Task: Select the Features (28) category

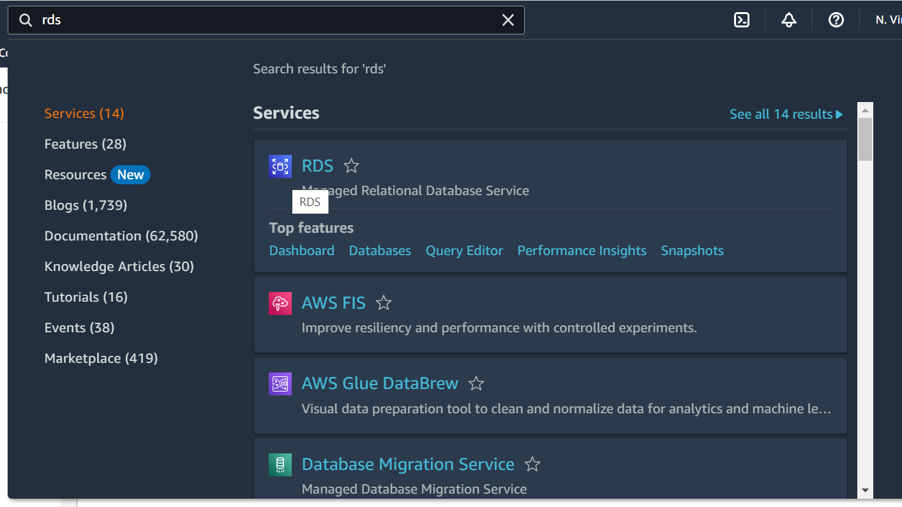Action: (x=86, y=144)
